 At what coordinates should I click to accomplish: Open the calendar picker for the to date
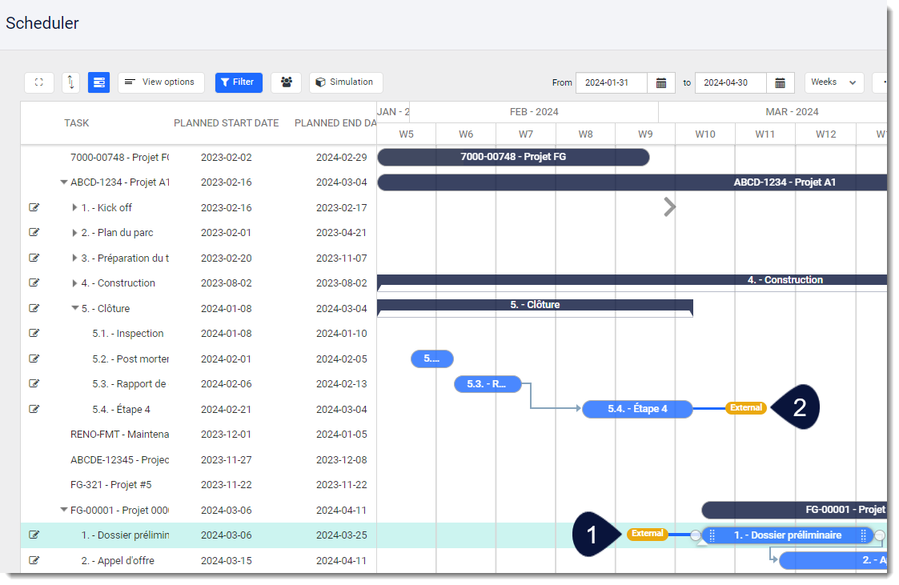tap(781, 82)
